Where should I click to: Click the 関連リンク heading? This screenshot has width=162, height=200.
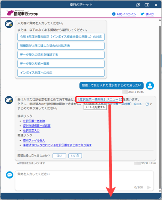coord(25,135)
